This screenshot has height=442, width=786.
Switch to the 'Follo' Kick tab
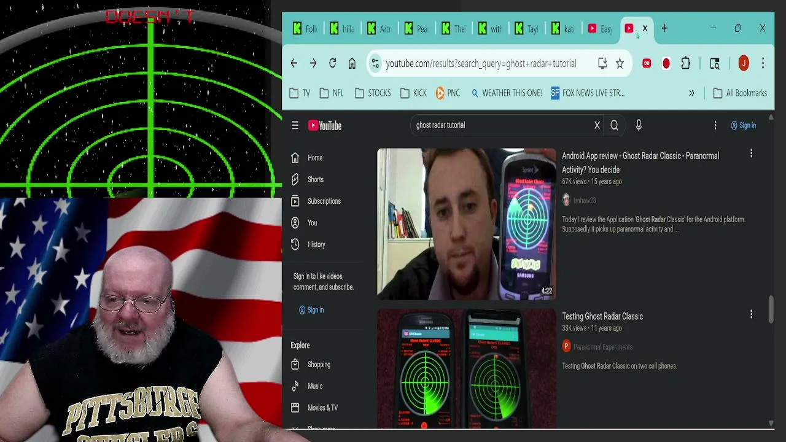(x=305, y=29)
